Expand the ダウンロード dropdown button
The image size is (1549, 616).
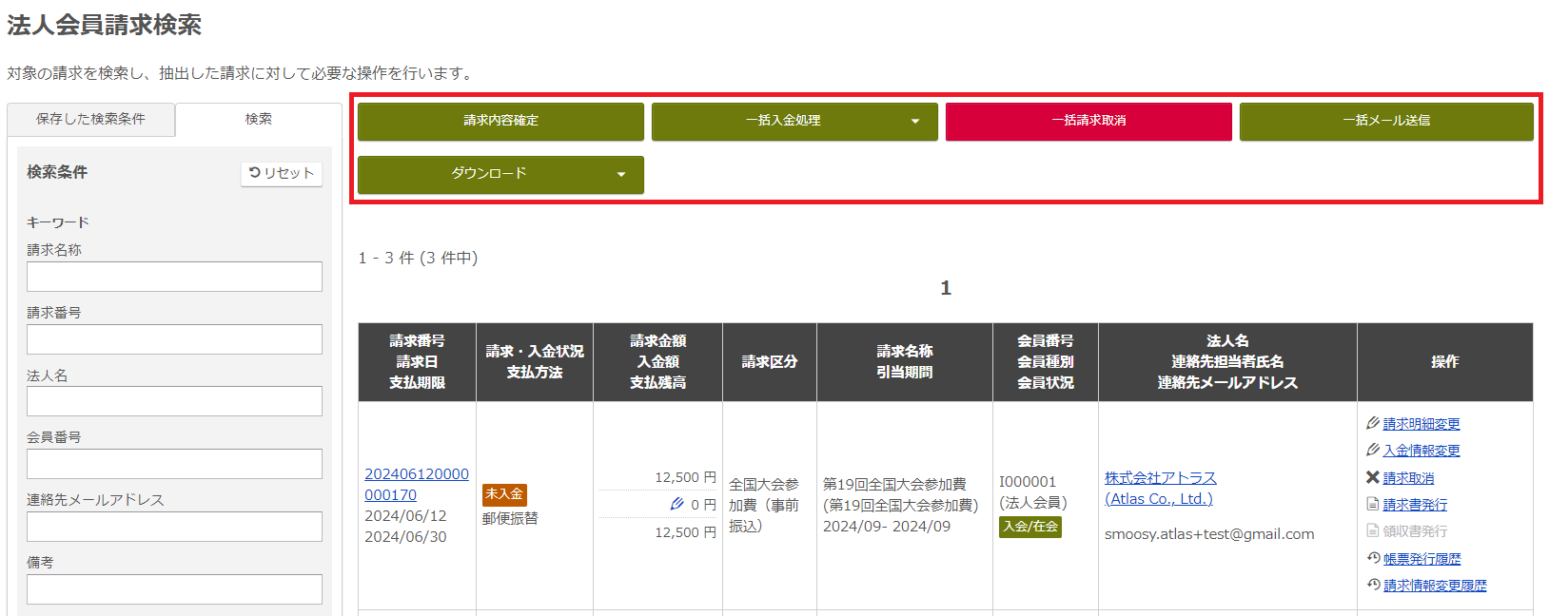pos(500,174)
